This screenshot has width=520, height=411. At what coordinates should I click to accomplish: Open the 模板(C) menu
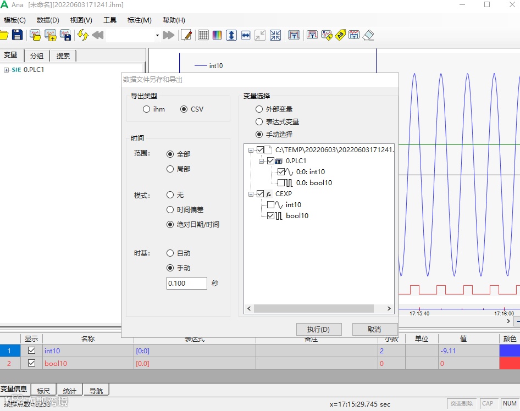tap(15, 20)
